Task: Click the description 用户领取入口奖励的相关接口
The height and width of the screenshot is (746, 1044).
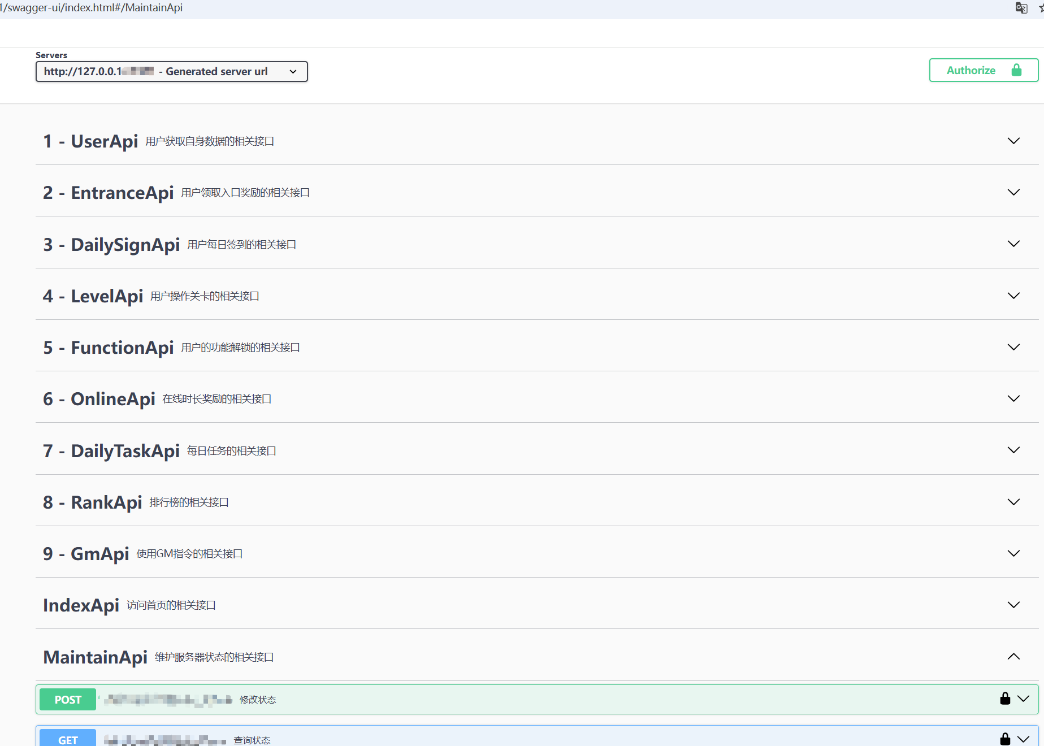Action: pos(245,193)
